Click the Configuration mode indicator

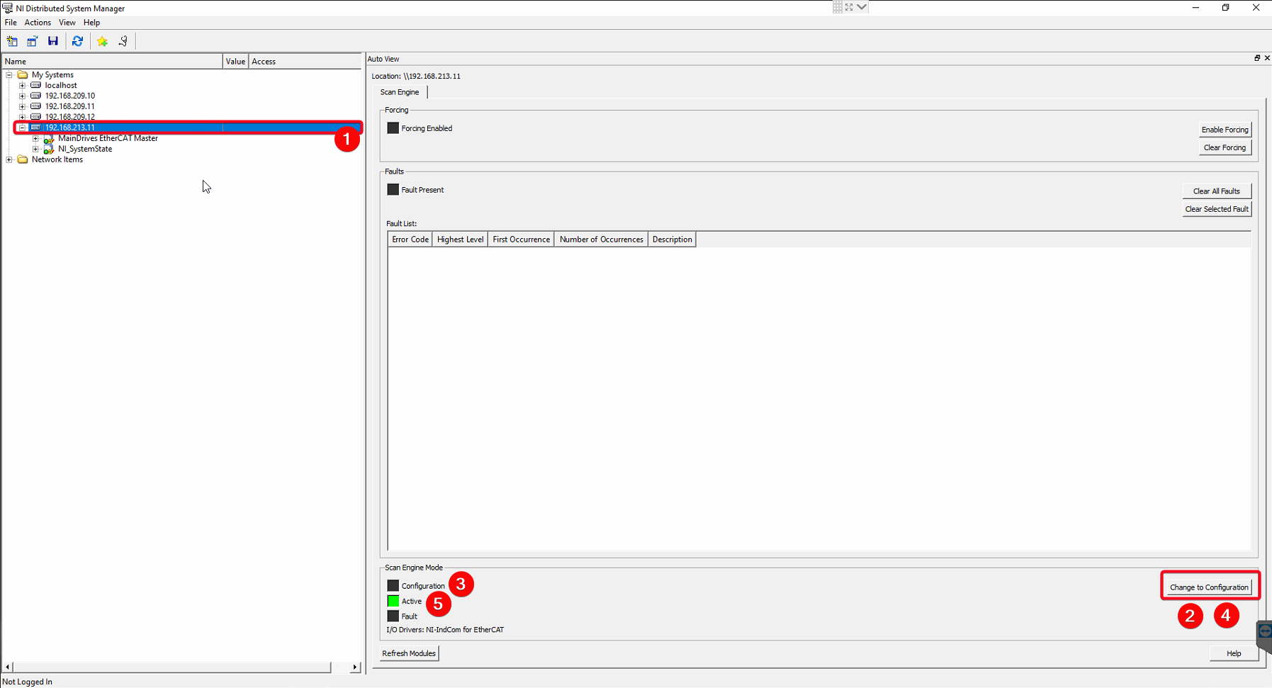tap(393, 586)
